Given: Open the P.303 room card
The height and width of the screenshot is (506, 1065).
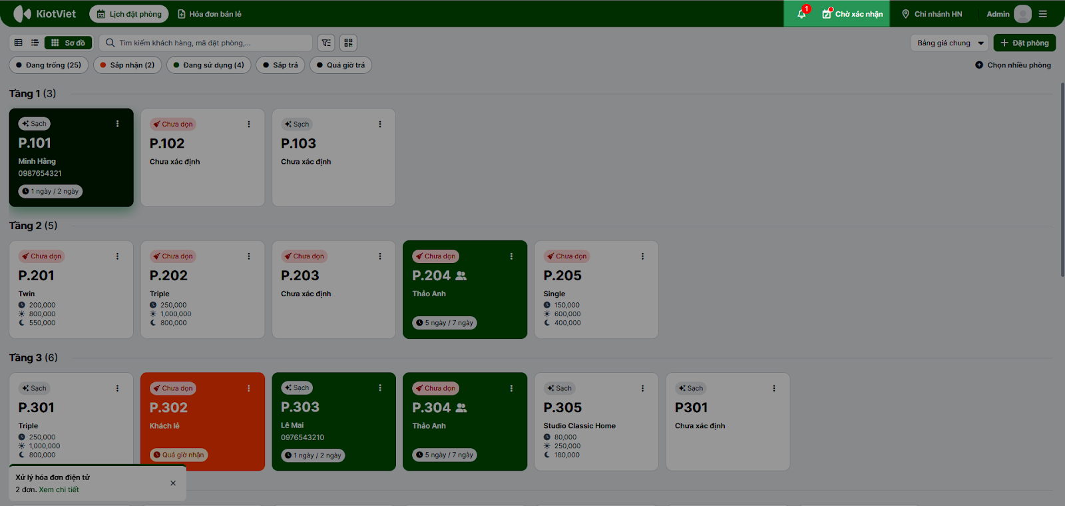Looking at the screenshot, I should pyautogui.click(x=334, y=421).
